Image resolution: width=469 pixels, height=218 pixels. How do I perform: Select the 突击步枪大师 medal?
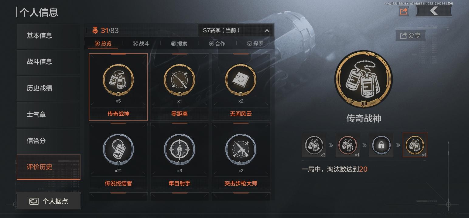coord(241,156)
